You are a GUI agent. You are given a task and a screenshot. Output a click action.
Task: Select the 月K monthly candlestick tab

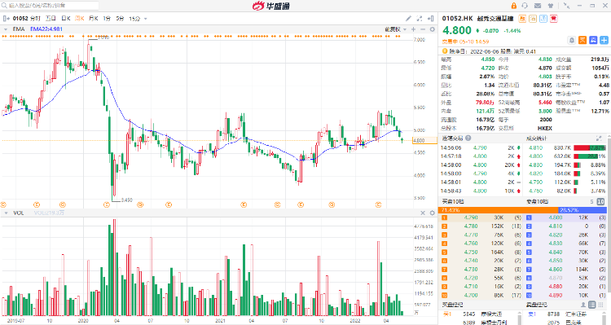[x=94, y=18]
